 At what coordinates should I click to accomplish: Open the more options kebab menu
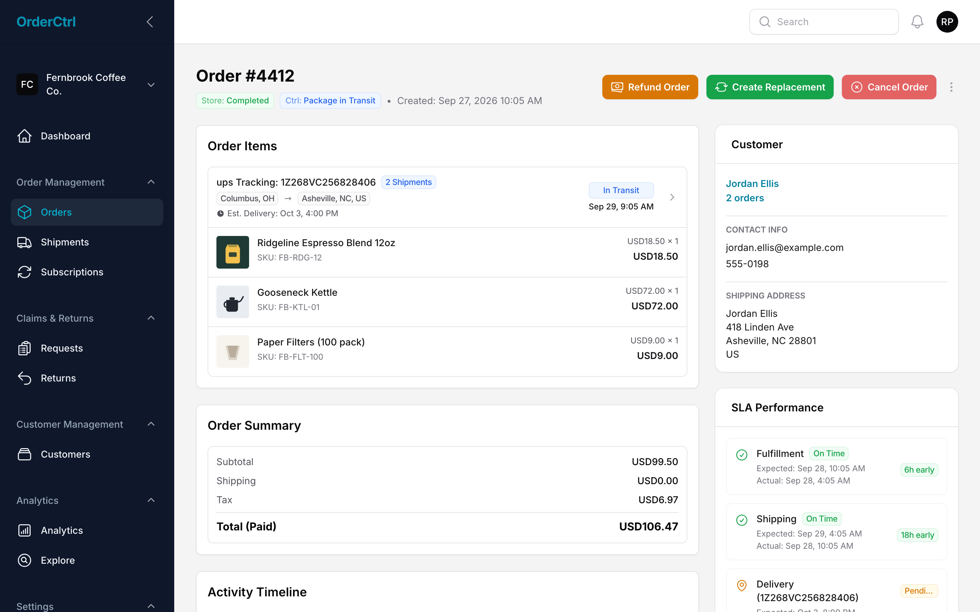pyautogui.click(x=951, y=87)
